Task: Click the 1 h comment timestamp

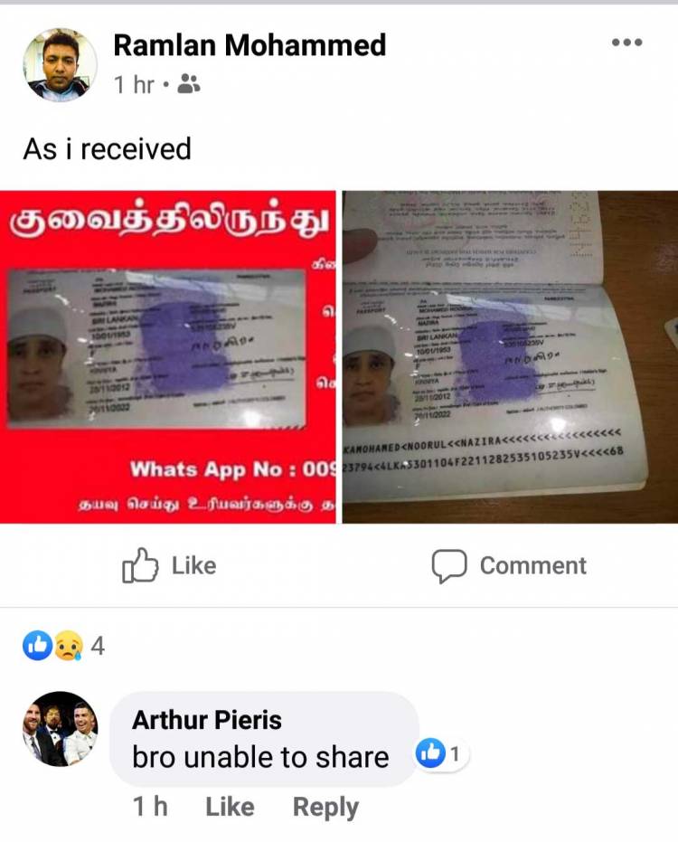Action: (x=150, y=807)
